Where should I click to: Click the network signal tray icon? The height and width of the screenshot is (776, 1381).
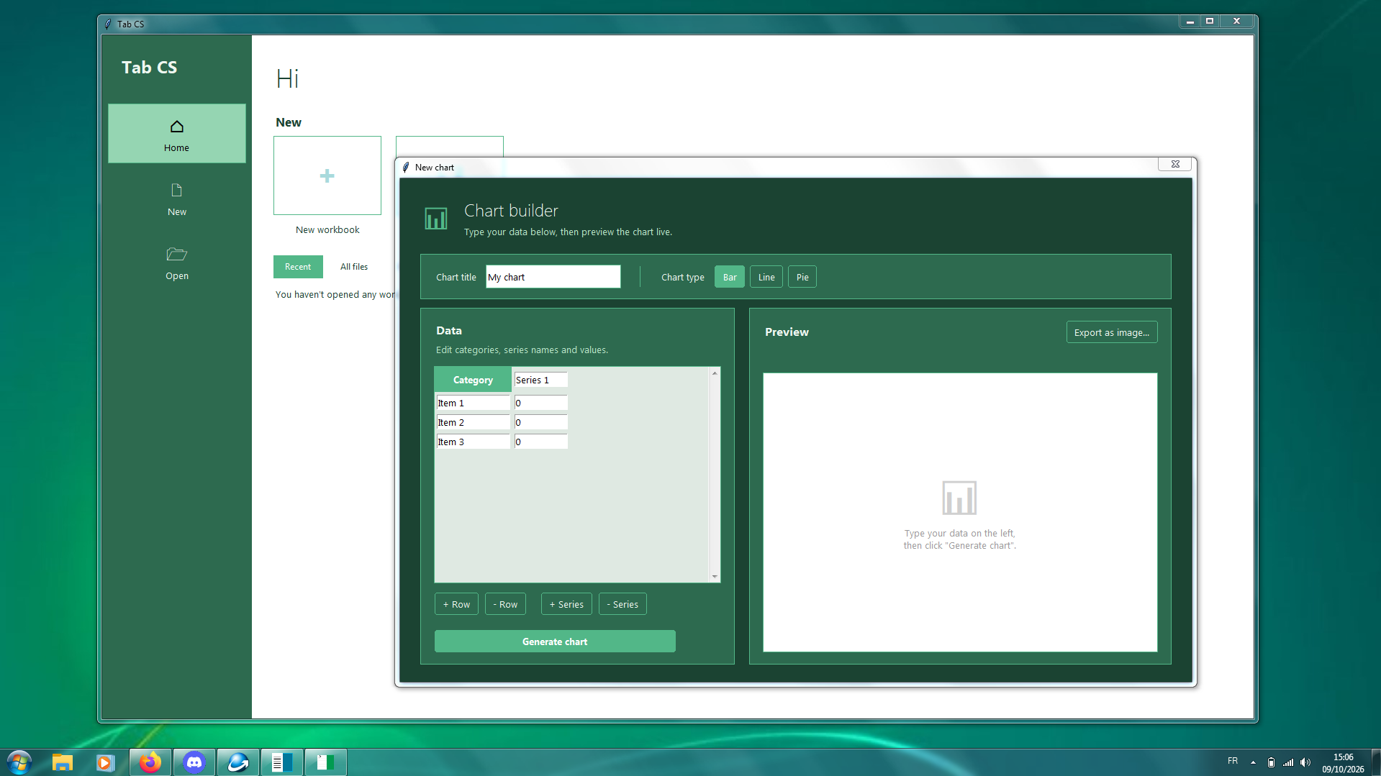[1288, 762]
